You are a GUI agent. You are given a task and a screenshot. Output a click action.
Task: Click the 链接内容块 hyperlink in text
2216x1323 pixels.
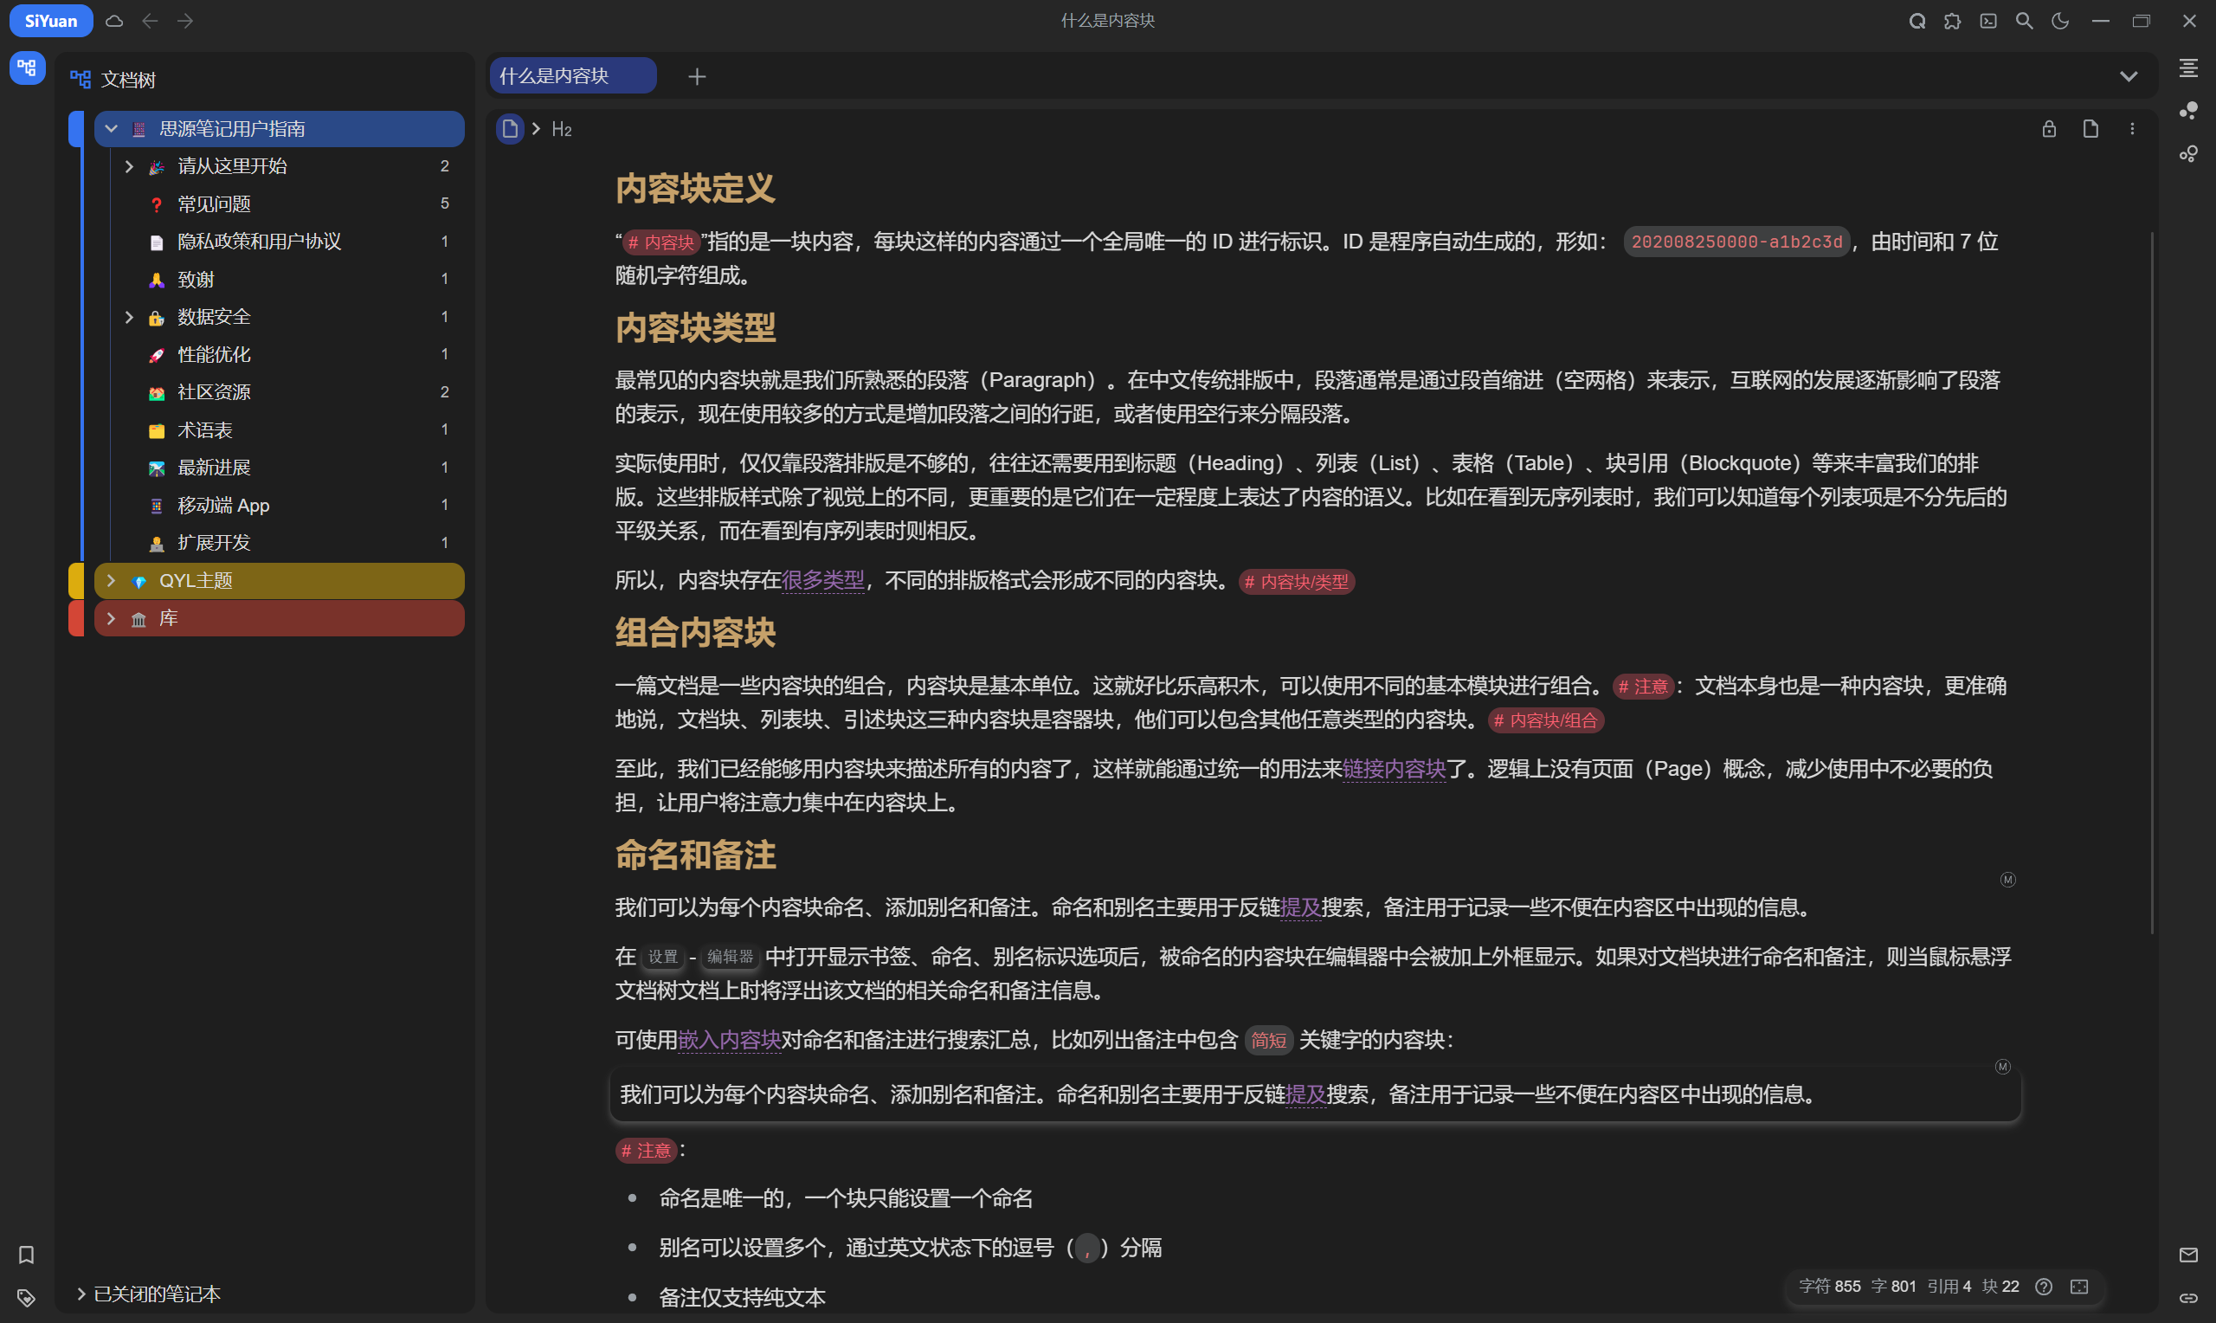coord(1395,769)
